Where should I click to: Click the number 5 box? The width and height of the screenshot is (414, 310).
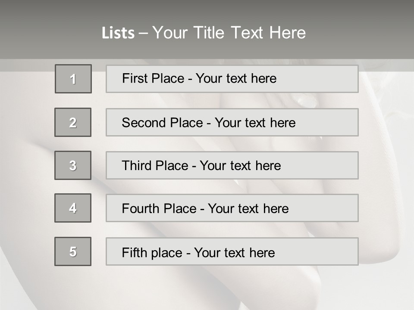pos(73,251)
